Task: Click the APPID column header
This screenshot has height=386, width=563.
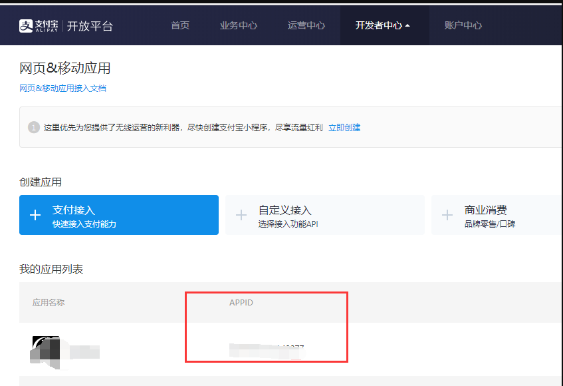Action: click(241, 303)
